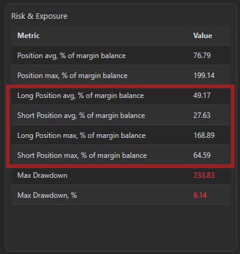Click the Position max, % of margin balance row
240x254 pixels.
[x=121, y=76]
